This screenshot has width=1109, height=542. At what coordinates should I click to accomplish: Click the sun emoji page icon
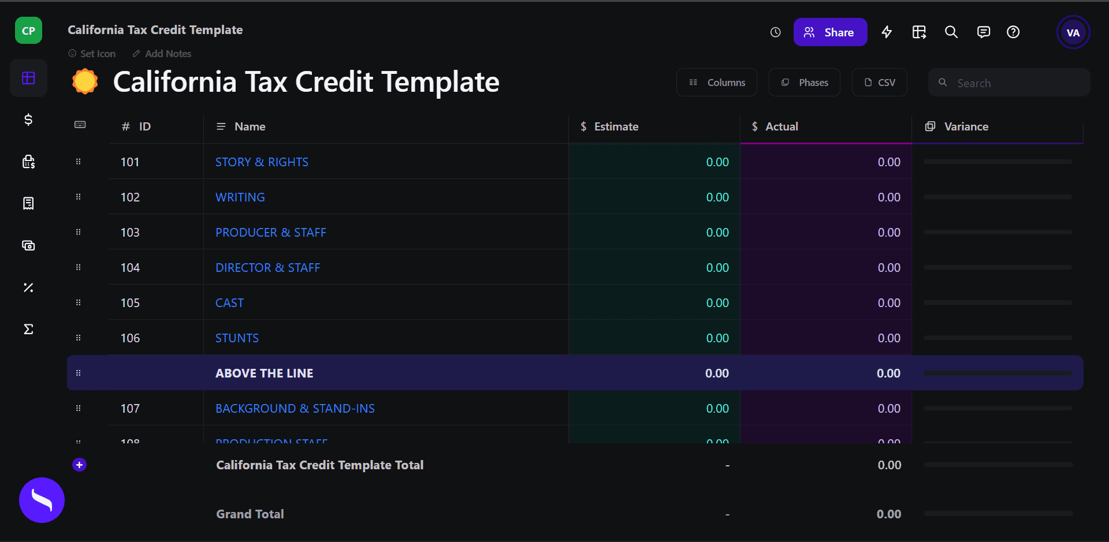pyautogui.click(x=85, y=81)
